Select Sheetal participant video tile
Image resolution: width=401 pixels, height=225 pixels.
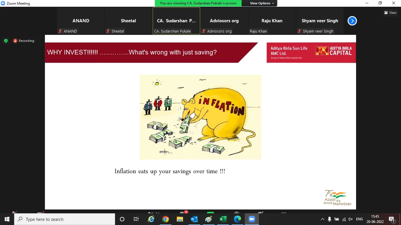click(x=128, y=21)
